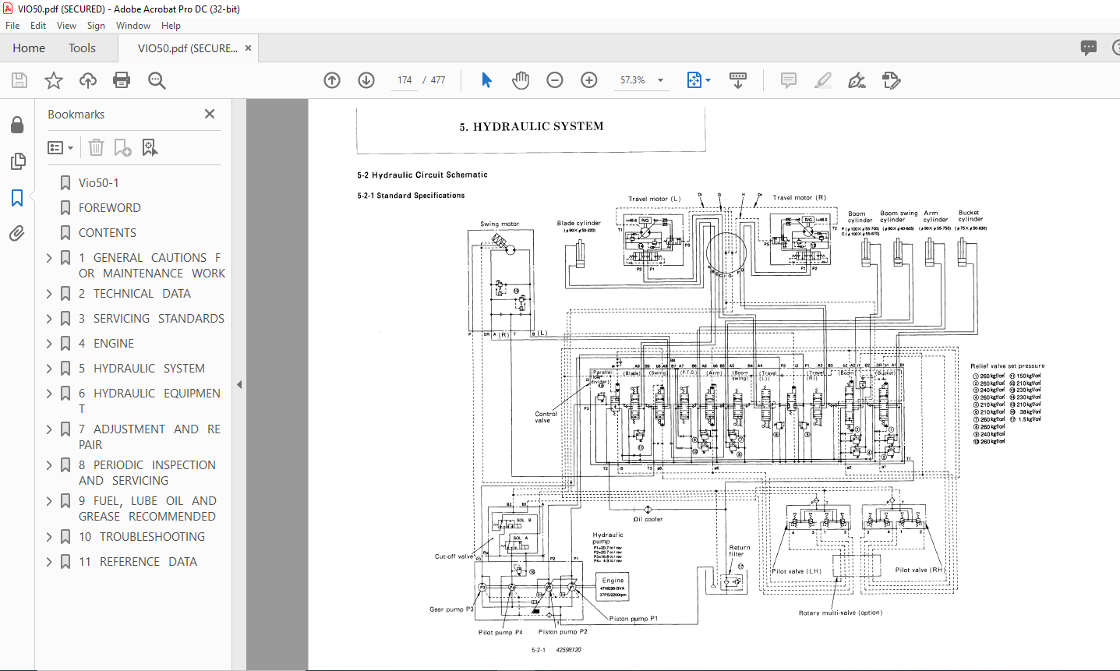1120x671 pixels.
Task: Select the VIO50.pdf document tab
Action: (x=188, y=48)
